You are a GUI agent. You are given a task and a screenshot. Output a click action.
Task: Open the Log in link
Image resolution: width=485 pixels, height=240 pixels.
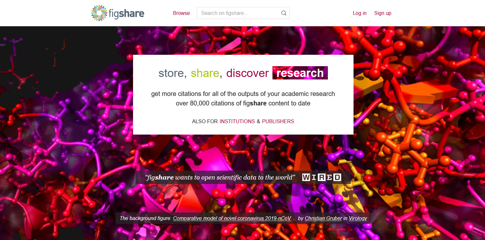point(360,13)
